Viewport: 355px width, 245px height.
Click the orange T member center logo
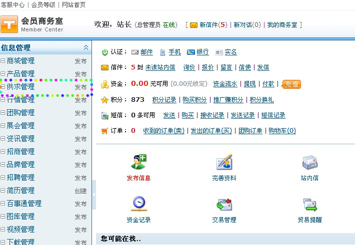click(x=9, y=24)
